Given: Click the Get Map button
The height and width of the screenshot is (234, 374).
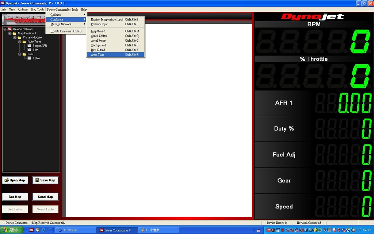Looking at the screenshot, I should 15,197.
